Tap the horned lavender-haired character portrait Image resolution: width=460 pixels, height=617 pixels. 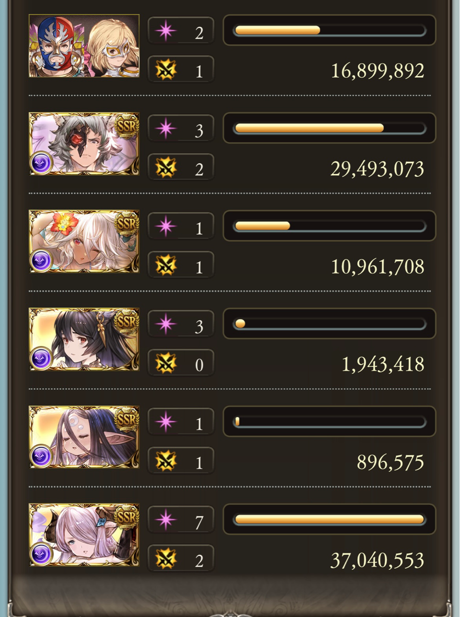[84, 535]
